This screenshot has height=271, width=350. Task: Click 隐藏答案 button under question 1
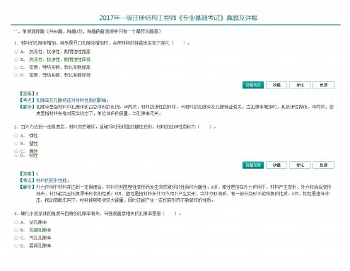(253, 85)
